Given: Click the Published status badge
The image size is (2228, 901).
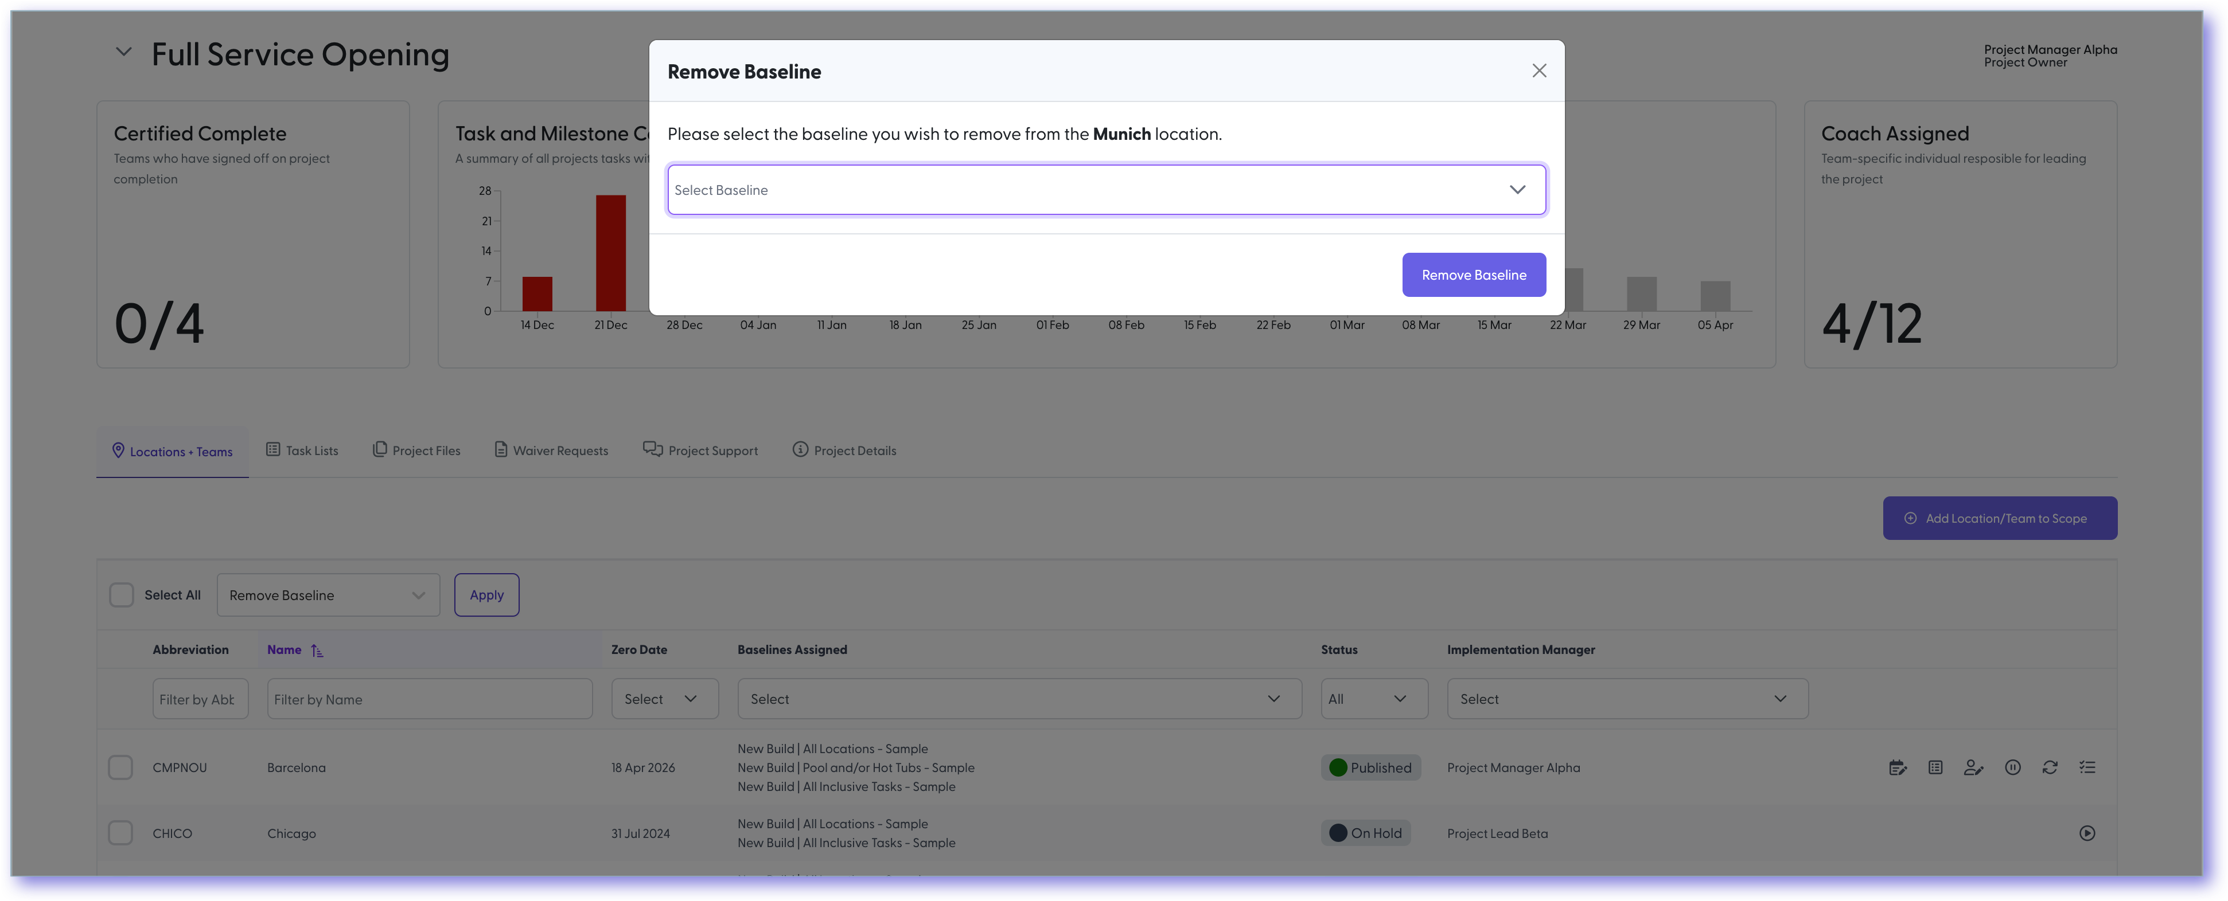Looking at the screenshot, I should 1370,768.
